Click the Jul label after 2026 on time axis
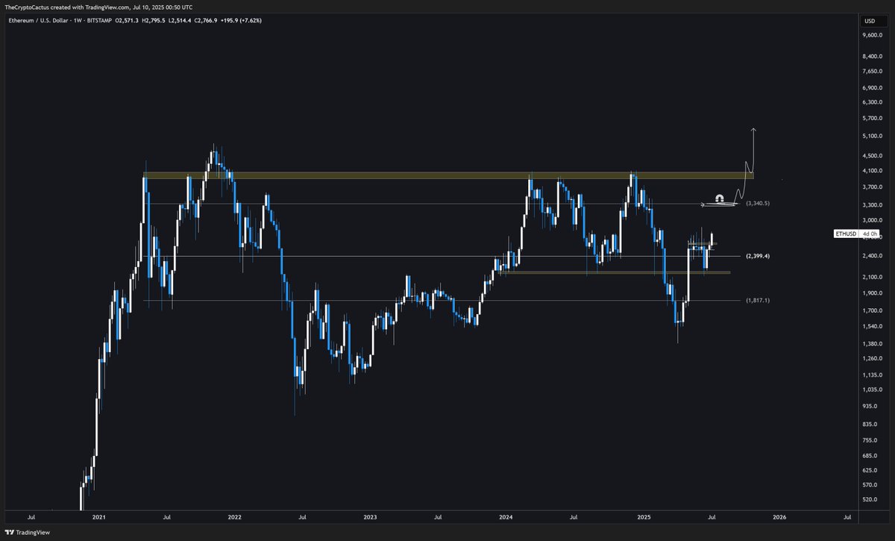The width and height of the screenshot is (895, 541). point(847,516)
